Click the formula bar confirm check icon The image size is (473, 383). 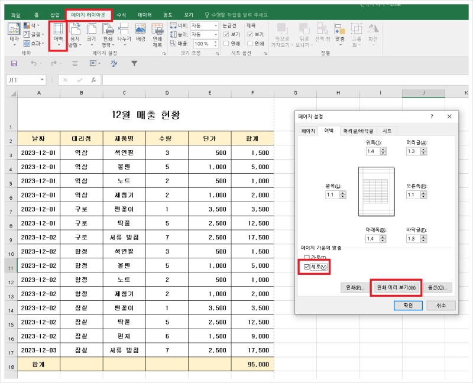80,80
